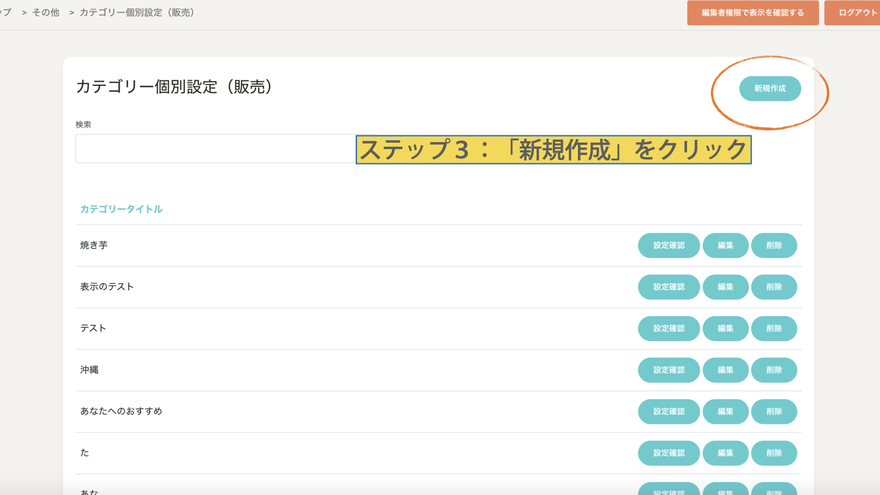This screenshot has width=880, height=495.
Task: Delete the テスト category row
Action: pyautogui.click(x=774, y=329)
